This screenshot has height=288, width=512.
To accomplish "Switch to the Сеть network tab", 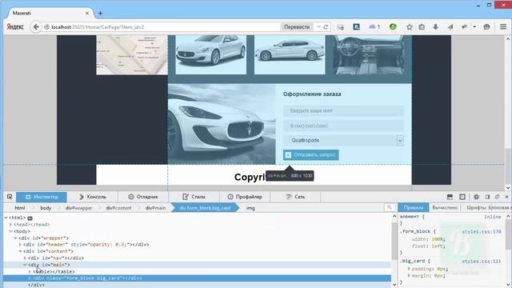I will pyautogui.click(x=295, y=197).
